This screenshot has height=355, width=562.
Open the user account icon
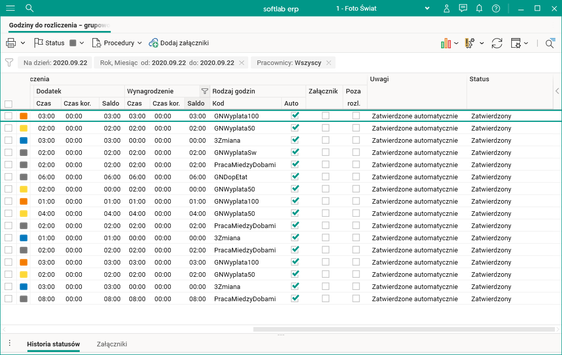click(446, 8)
